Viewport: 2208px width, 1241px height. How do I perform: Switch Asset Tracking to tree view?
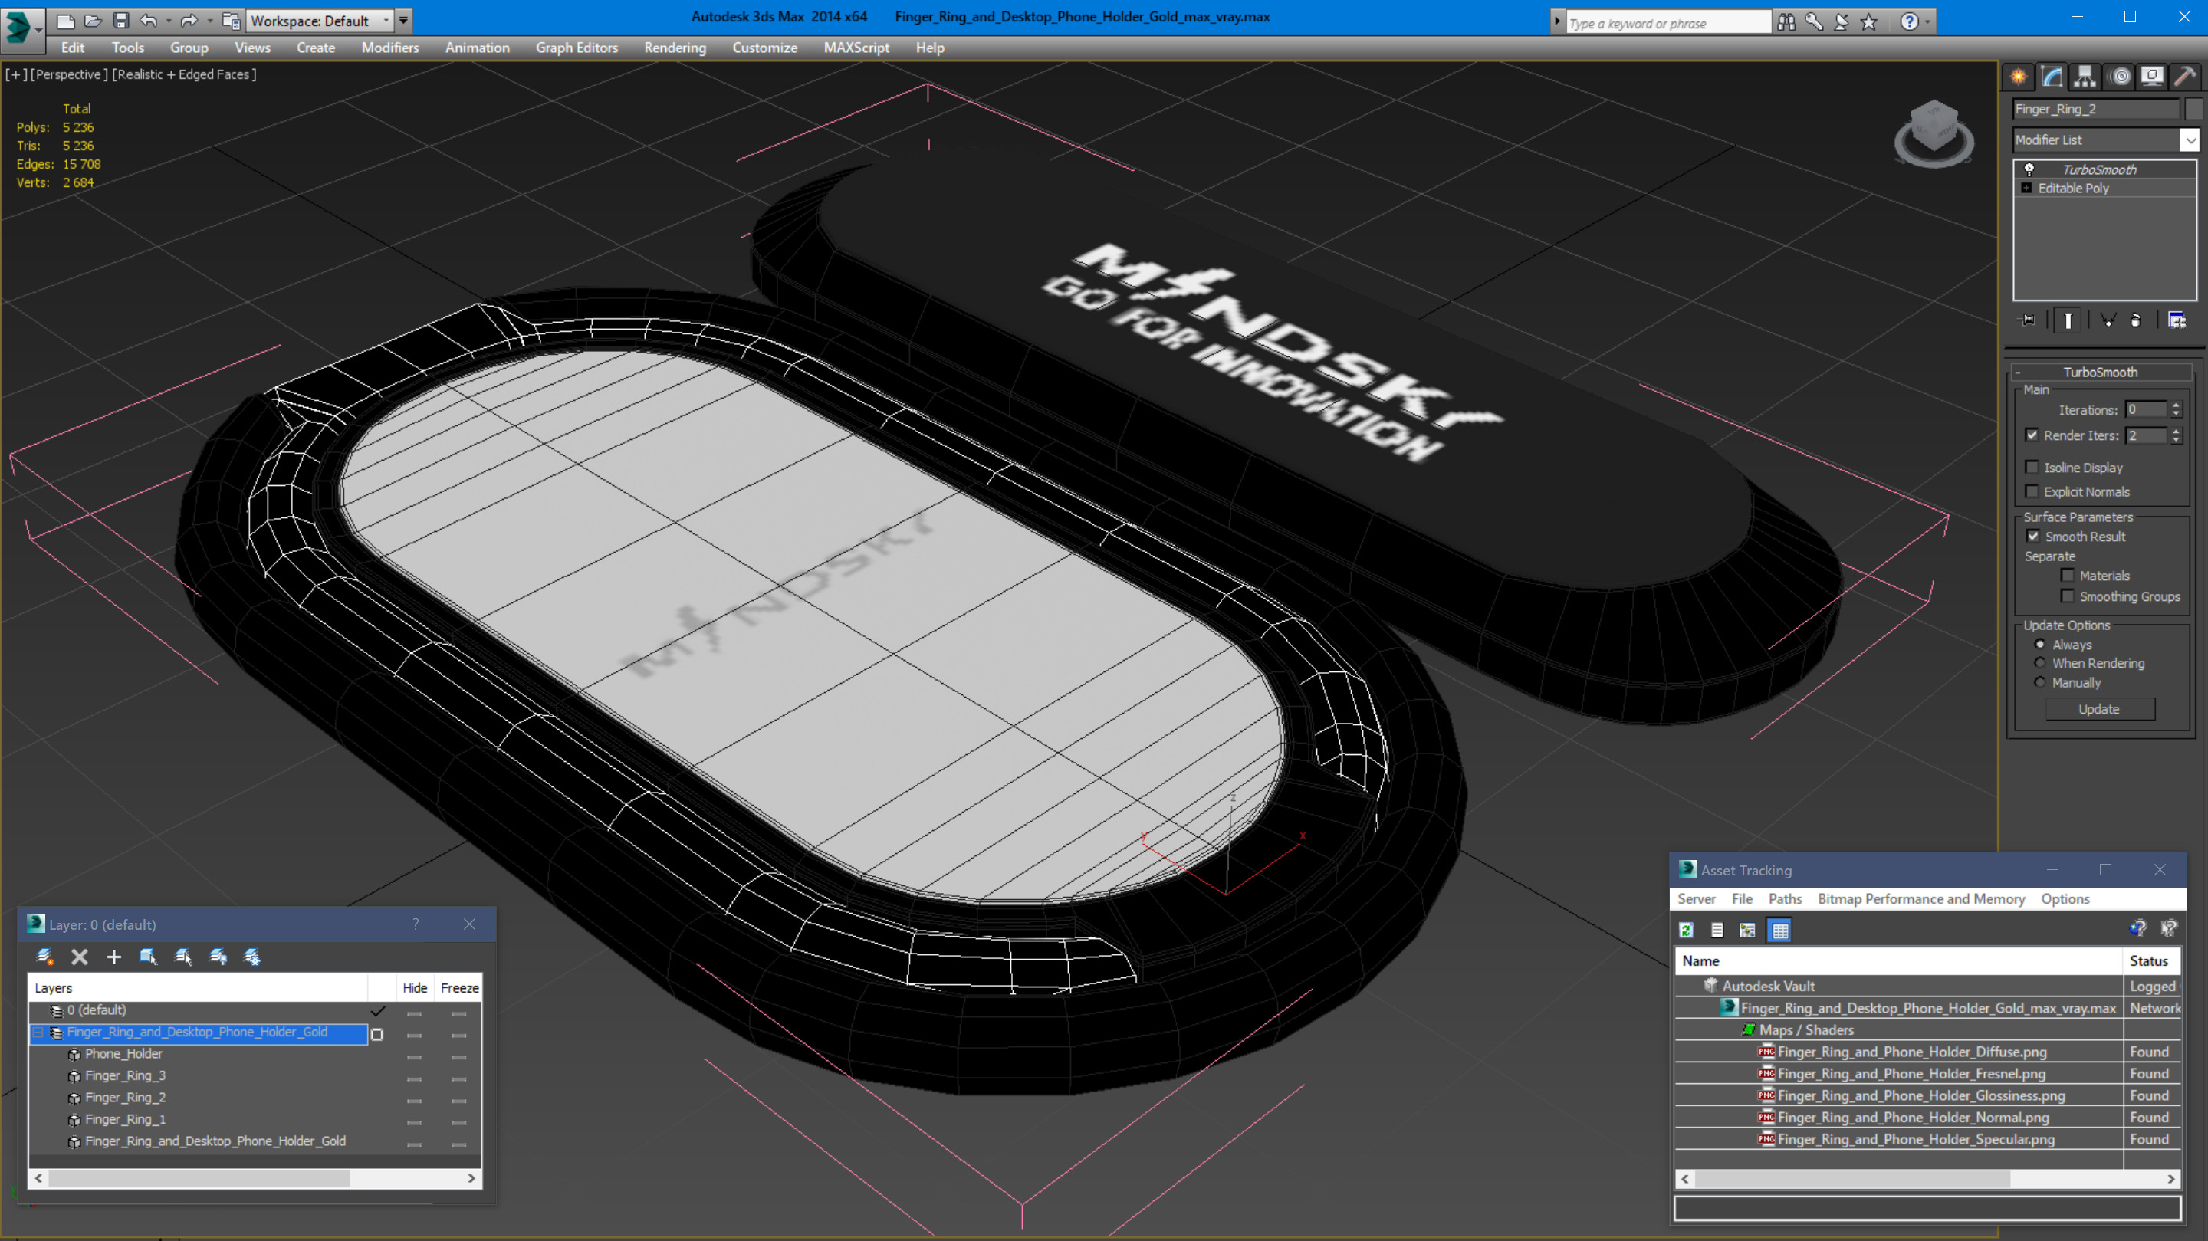(x=1747, y=930)
